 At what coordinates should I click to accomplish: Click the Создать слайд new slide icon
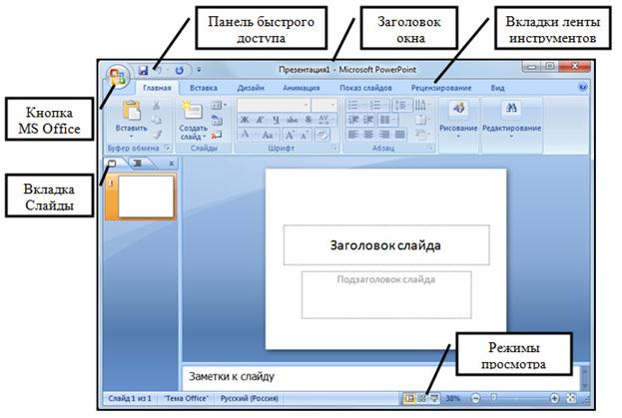[192, 111]
